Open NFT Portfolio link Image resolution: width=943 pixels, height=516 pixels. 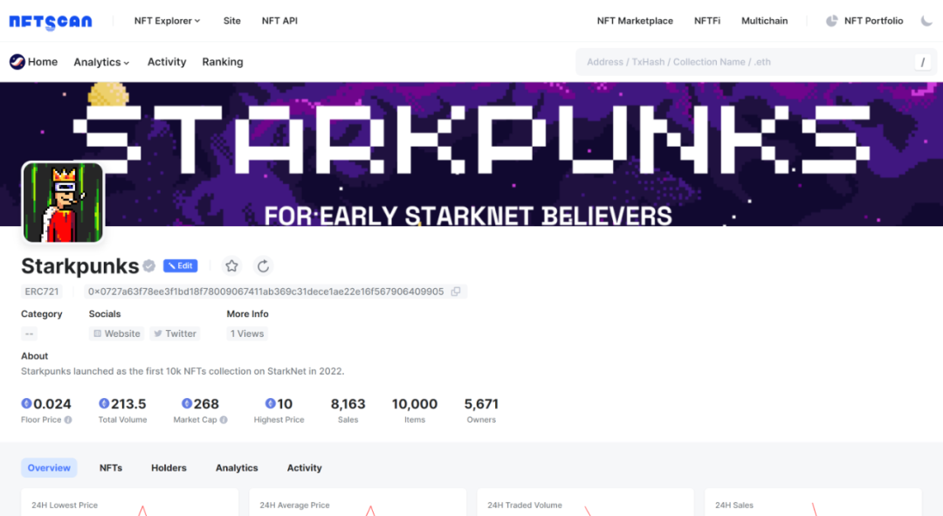(873, 20)
